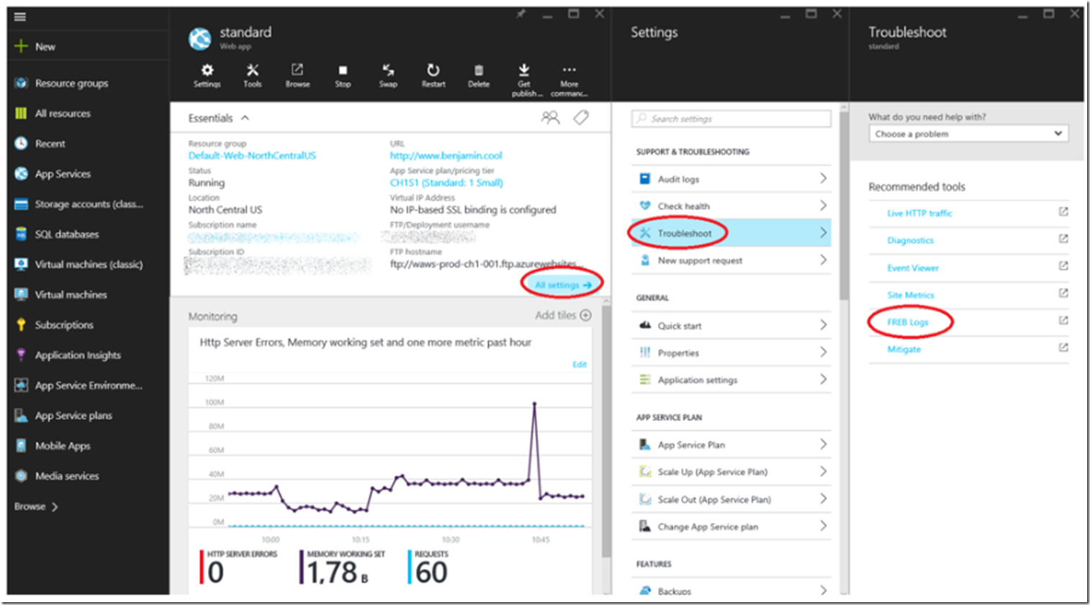Click the users icon in Essentials

point(550,117)
